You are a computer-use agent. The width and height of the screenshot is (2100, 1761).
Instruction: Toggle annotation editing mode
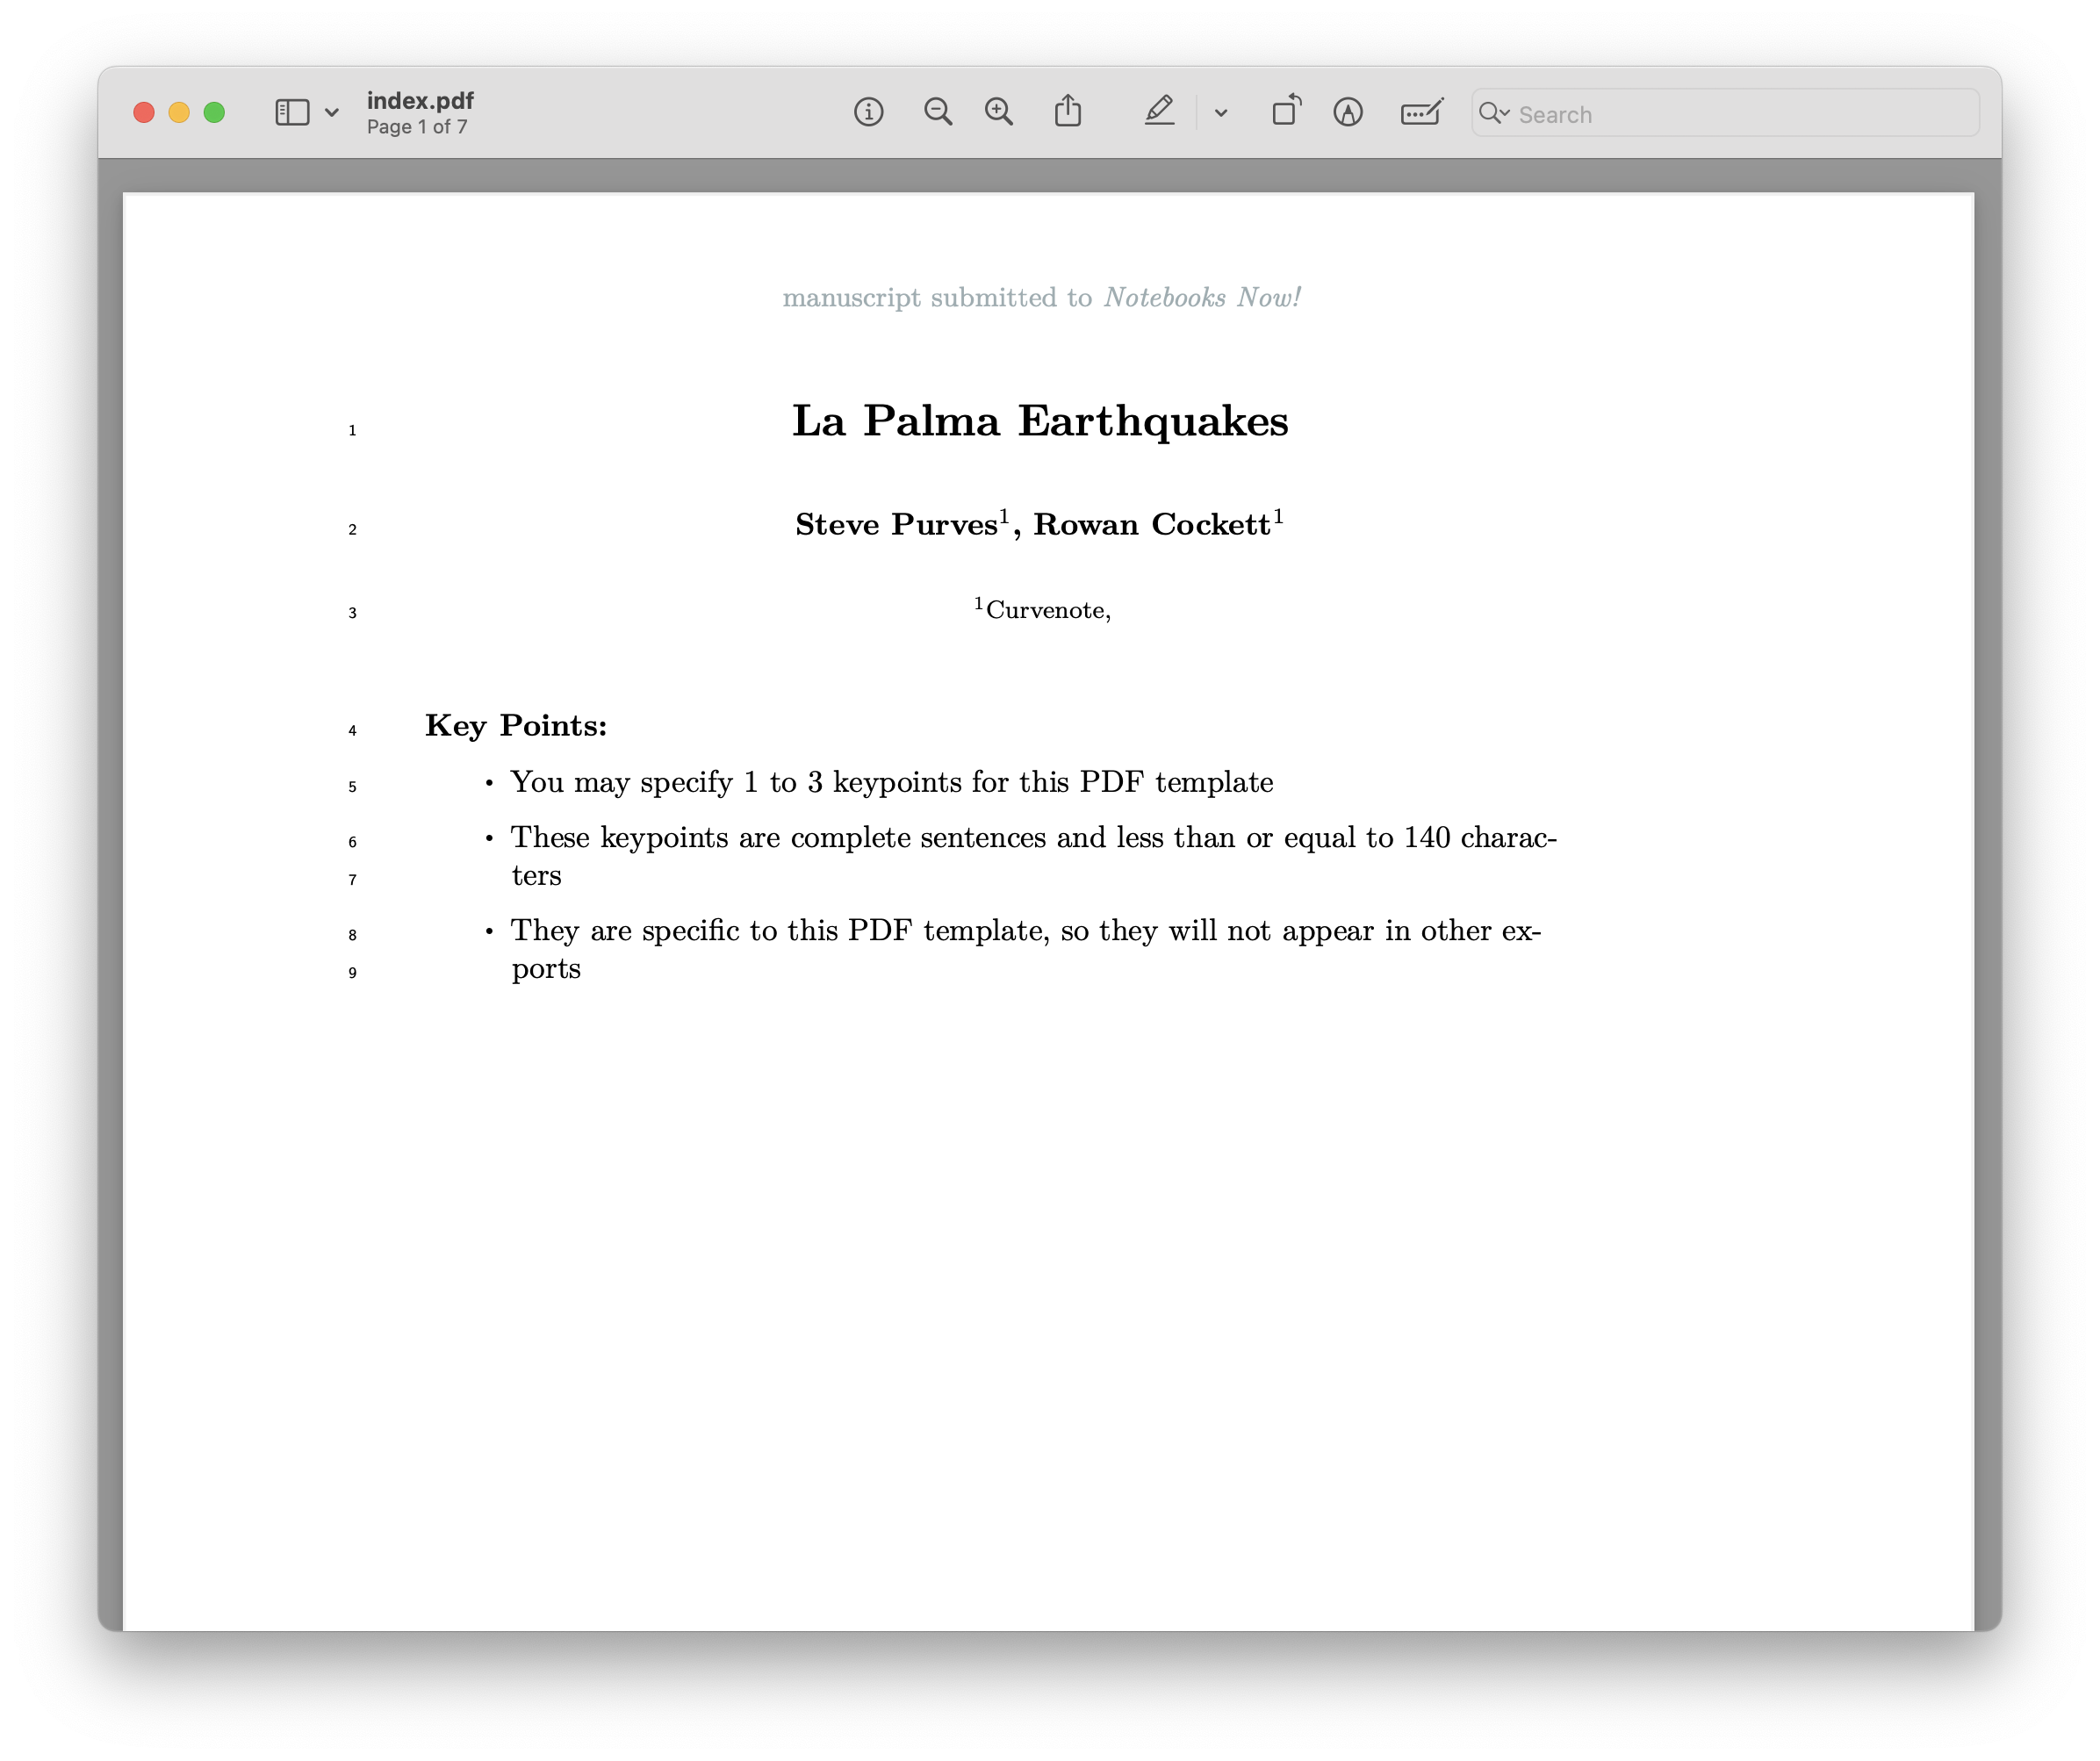click(x=1348, y=112)
